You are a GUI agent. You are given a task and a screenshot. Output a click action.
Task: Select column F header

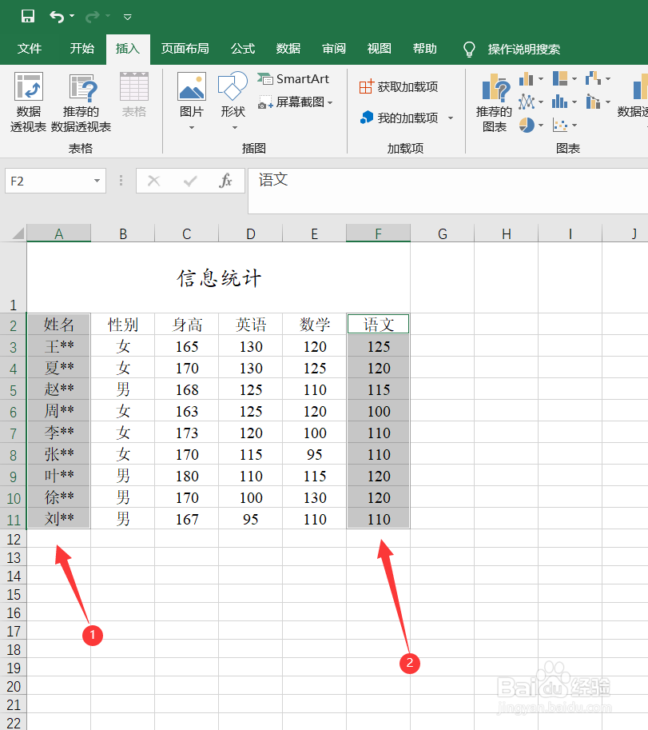(378, 233)
